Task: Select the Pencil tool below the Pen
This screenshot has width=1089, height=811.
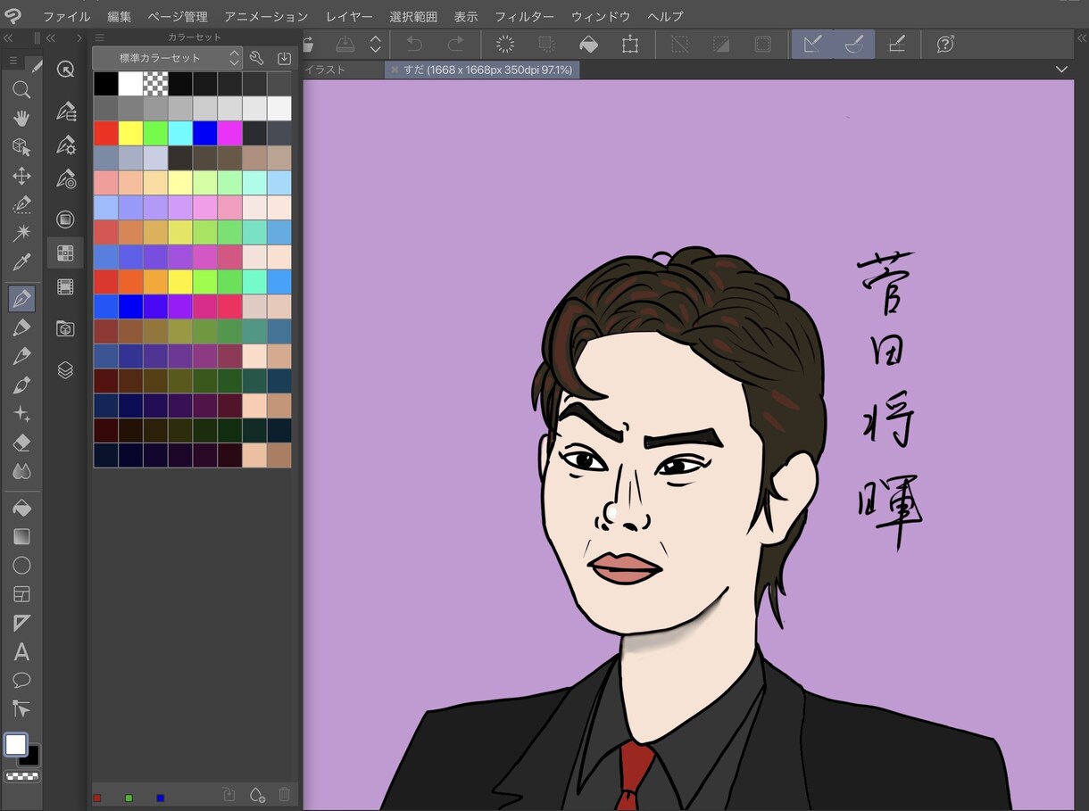Action: 21,327
